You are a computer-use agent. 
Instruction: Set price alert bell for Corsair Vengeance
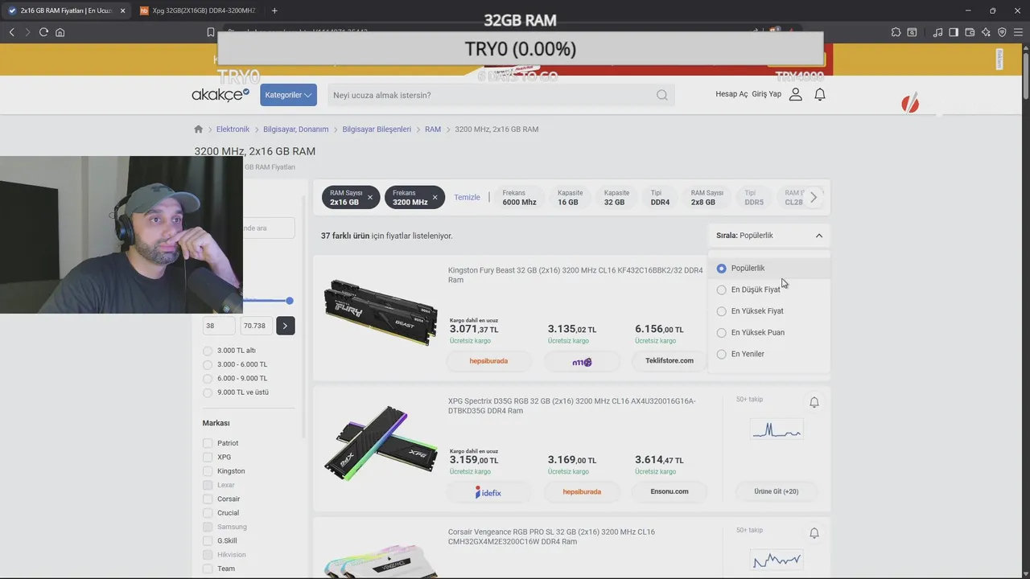(814, 533)
